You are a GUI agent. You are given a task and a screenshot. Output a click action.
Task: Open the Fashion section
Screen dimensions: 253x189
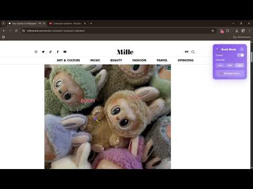[x=139, y=60]
